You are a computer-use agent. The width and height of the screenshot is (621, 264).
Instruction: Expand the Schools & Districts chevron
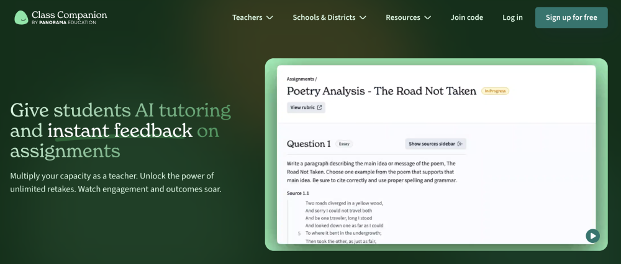[x=363, y=18]
